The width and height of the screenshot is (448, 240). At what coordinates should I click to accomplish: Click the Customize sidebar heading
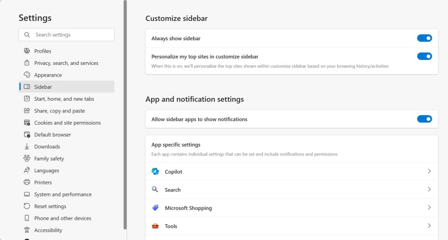click(176, 18)
